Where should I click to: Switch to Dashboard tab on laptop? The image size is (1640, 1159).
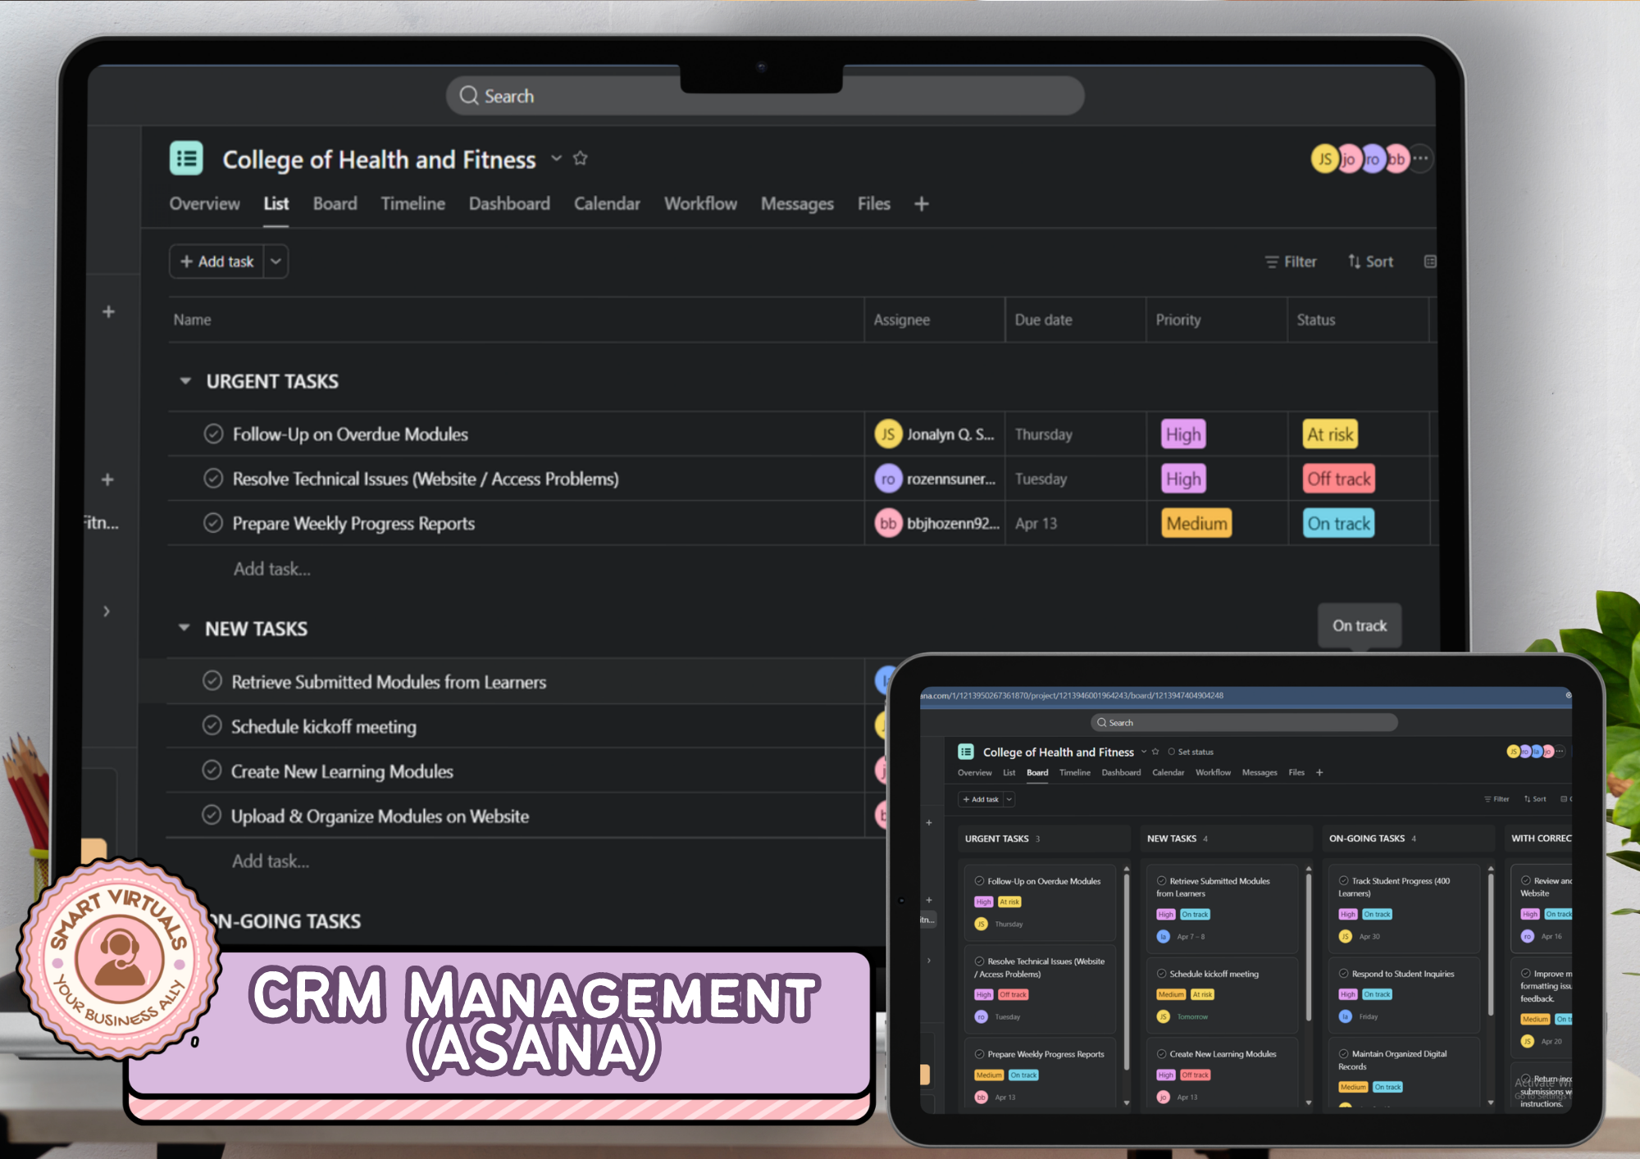point(509,203)
